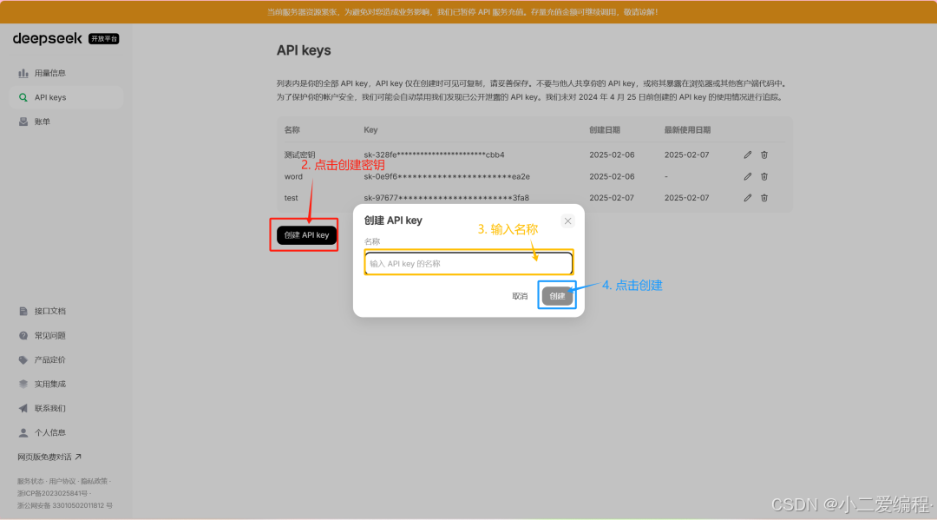Click the word name cell
This screenshot has width=937, height=520.
pos(293,176)
